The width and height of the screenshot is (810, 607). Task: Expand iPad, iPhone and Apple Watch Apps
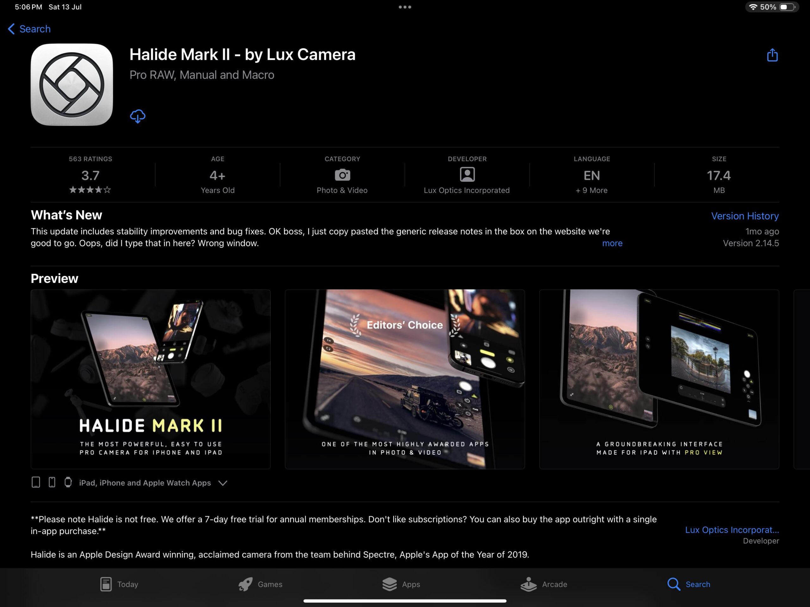(x=130, y=483)
